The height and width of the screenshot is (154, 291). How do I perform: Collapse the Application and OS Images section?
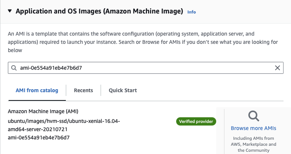point(10,11)
